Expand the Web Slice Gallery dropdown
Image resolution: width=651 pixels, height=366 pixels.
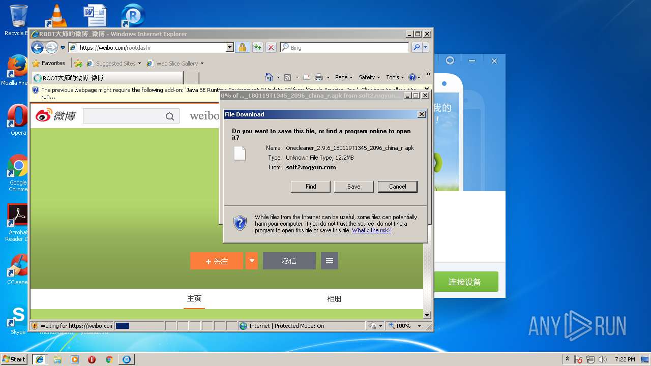coord(202,64)
